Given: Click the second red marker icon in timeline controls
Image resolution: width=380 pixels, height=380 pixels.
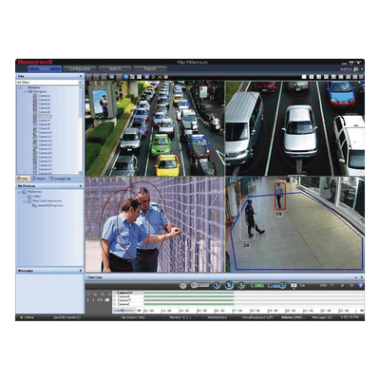Looking at the screenshot, I should [95, 294].
